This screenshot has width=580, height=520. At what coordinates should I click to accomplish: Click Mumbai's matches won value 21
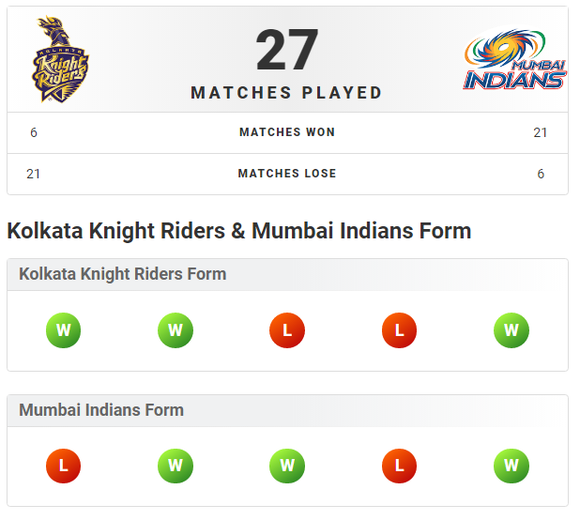(x=541, y=132)
